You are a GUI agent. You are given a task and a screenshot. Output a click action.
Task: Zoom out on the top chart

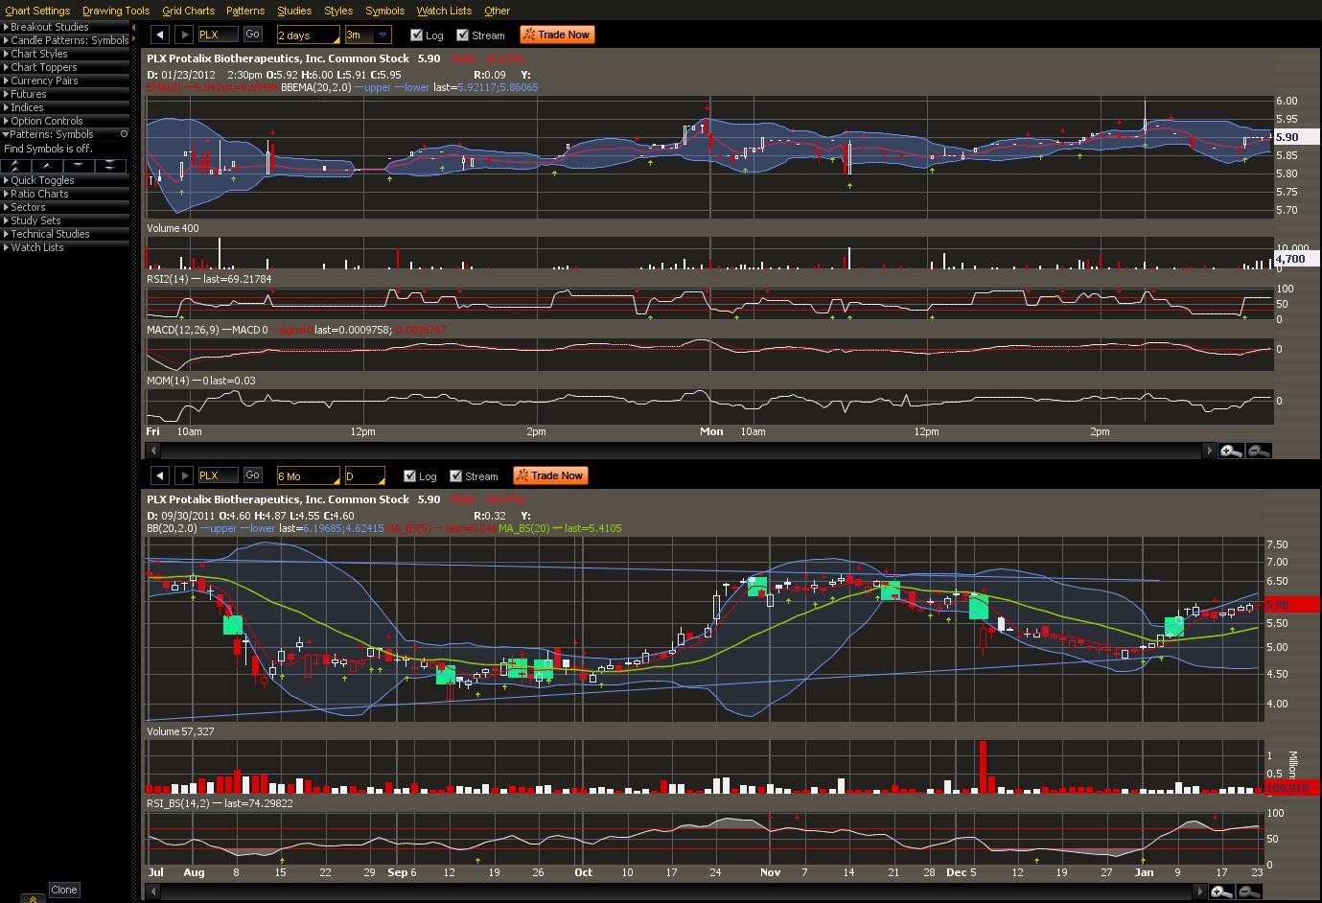tap(1259, 451)
